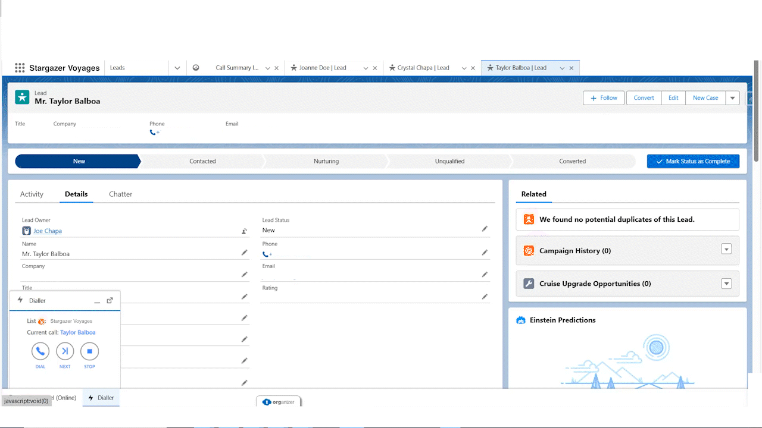Edit the Lead Status field pencil
This screenshot has height=428, width=762.
point(485,229)
